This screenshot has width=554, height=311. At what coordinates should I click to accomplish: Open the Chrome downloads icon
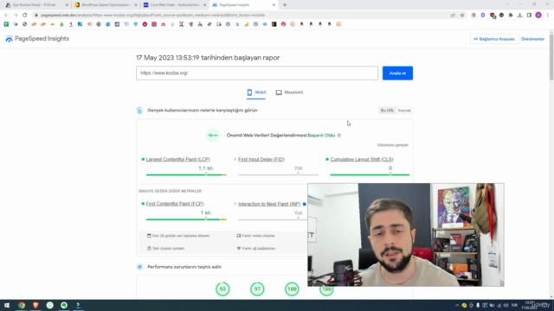(519, 16)
